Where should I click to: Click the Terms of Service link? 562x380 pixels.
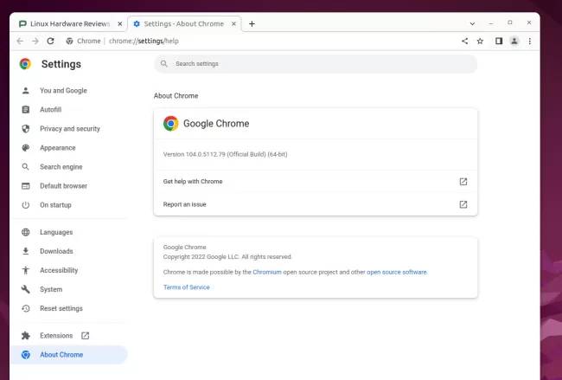coord(186,287)
